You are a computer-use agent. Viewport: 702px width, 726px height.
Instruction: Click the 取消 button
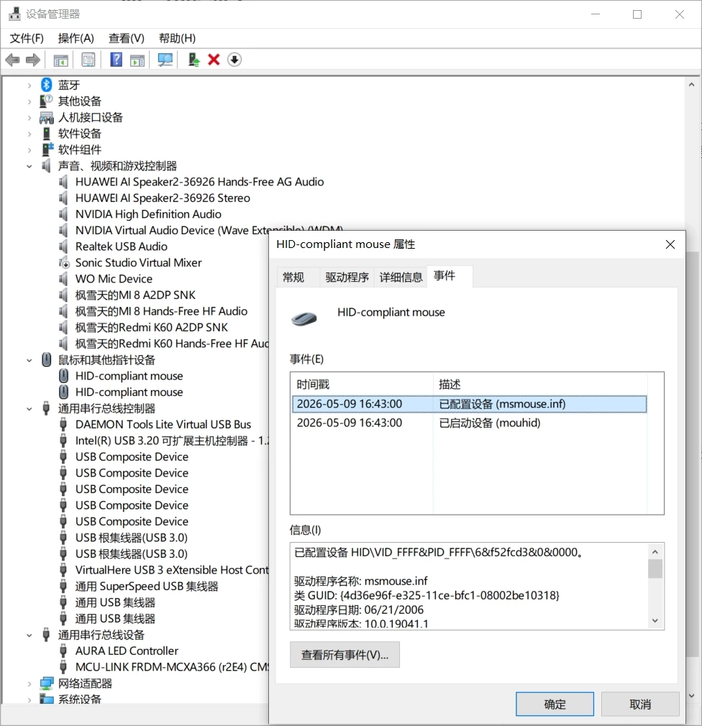coord(640,704)
